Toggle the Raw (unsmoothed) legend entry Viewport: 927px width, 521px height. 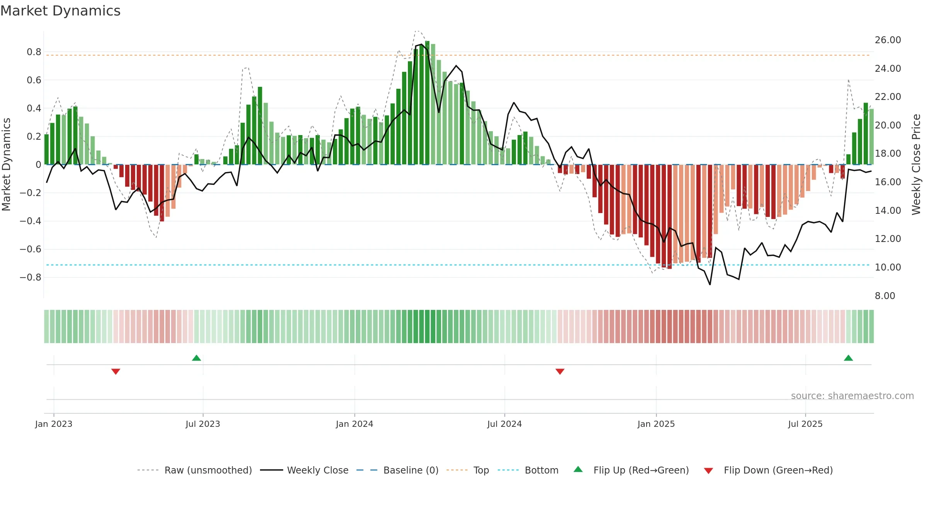(x=195, y=470)
